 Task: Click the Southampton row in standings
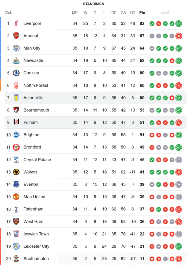tap(80, 259)
